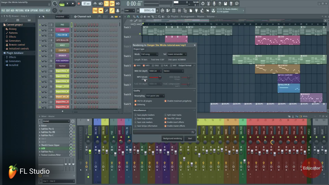This screenshot has width=329, height=185.
Task: Click the Undo history icon in top toolbar
Action: click(x=203, y=4)
